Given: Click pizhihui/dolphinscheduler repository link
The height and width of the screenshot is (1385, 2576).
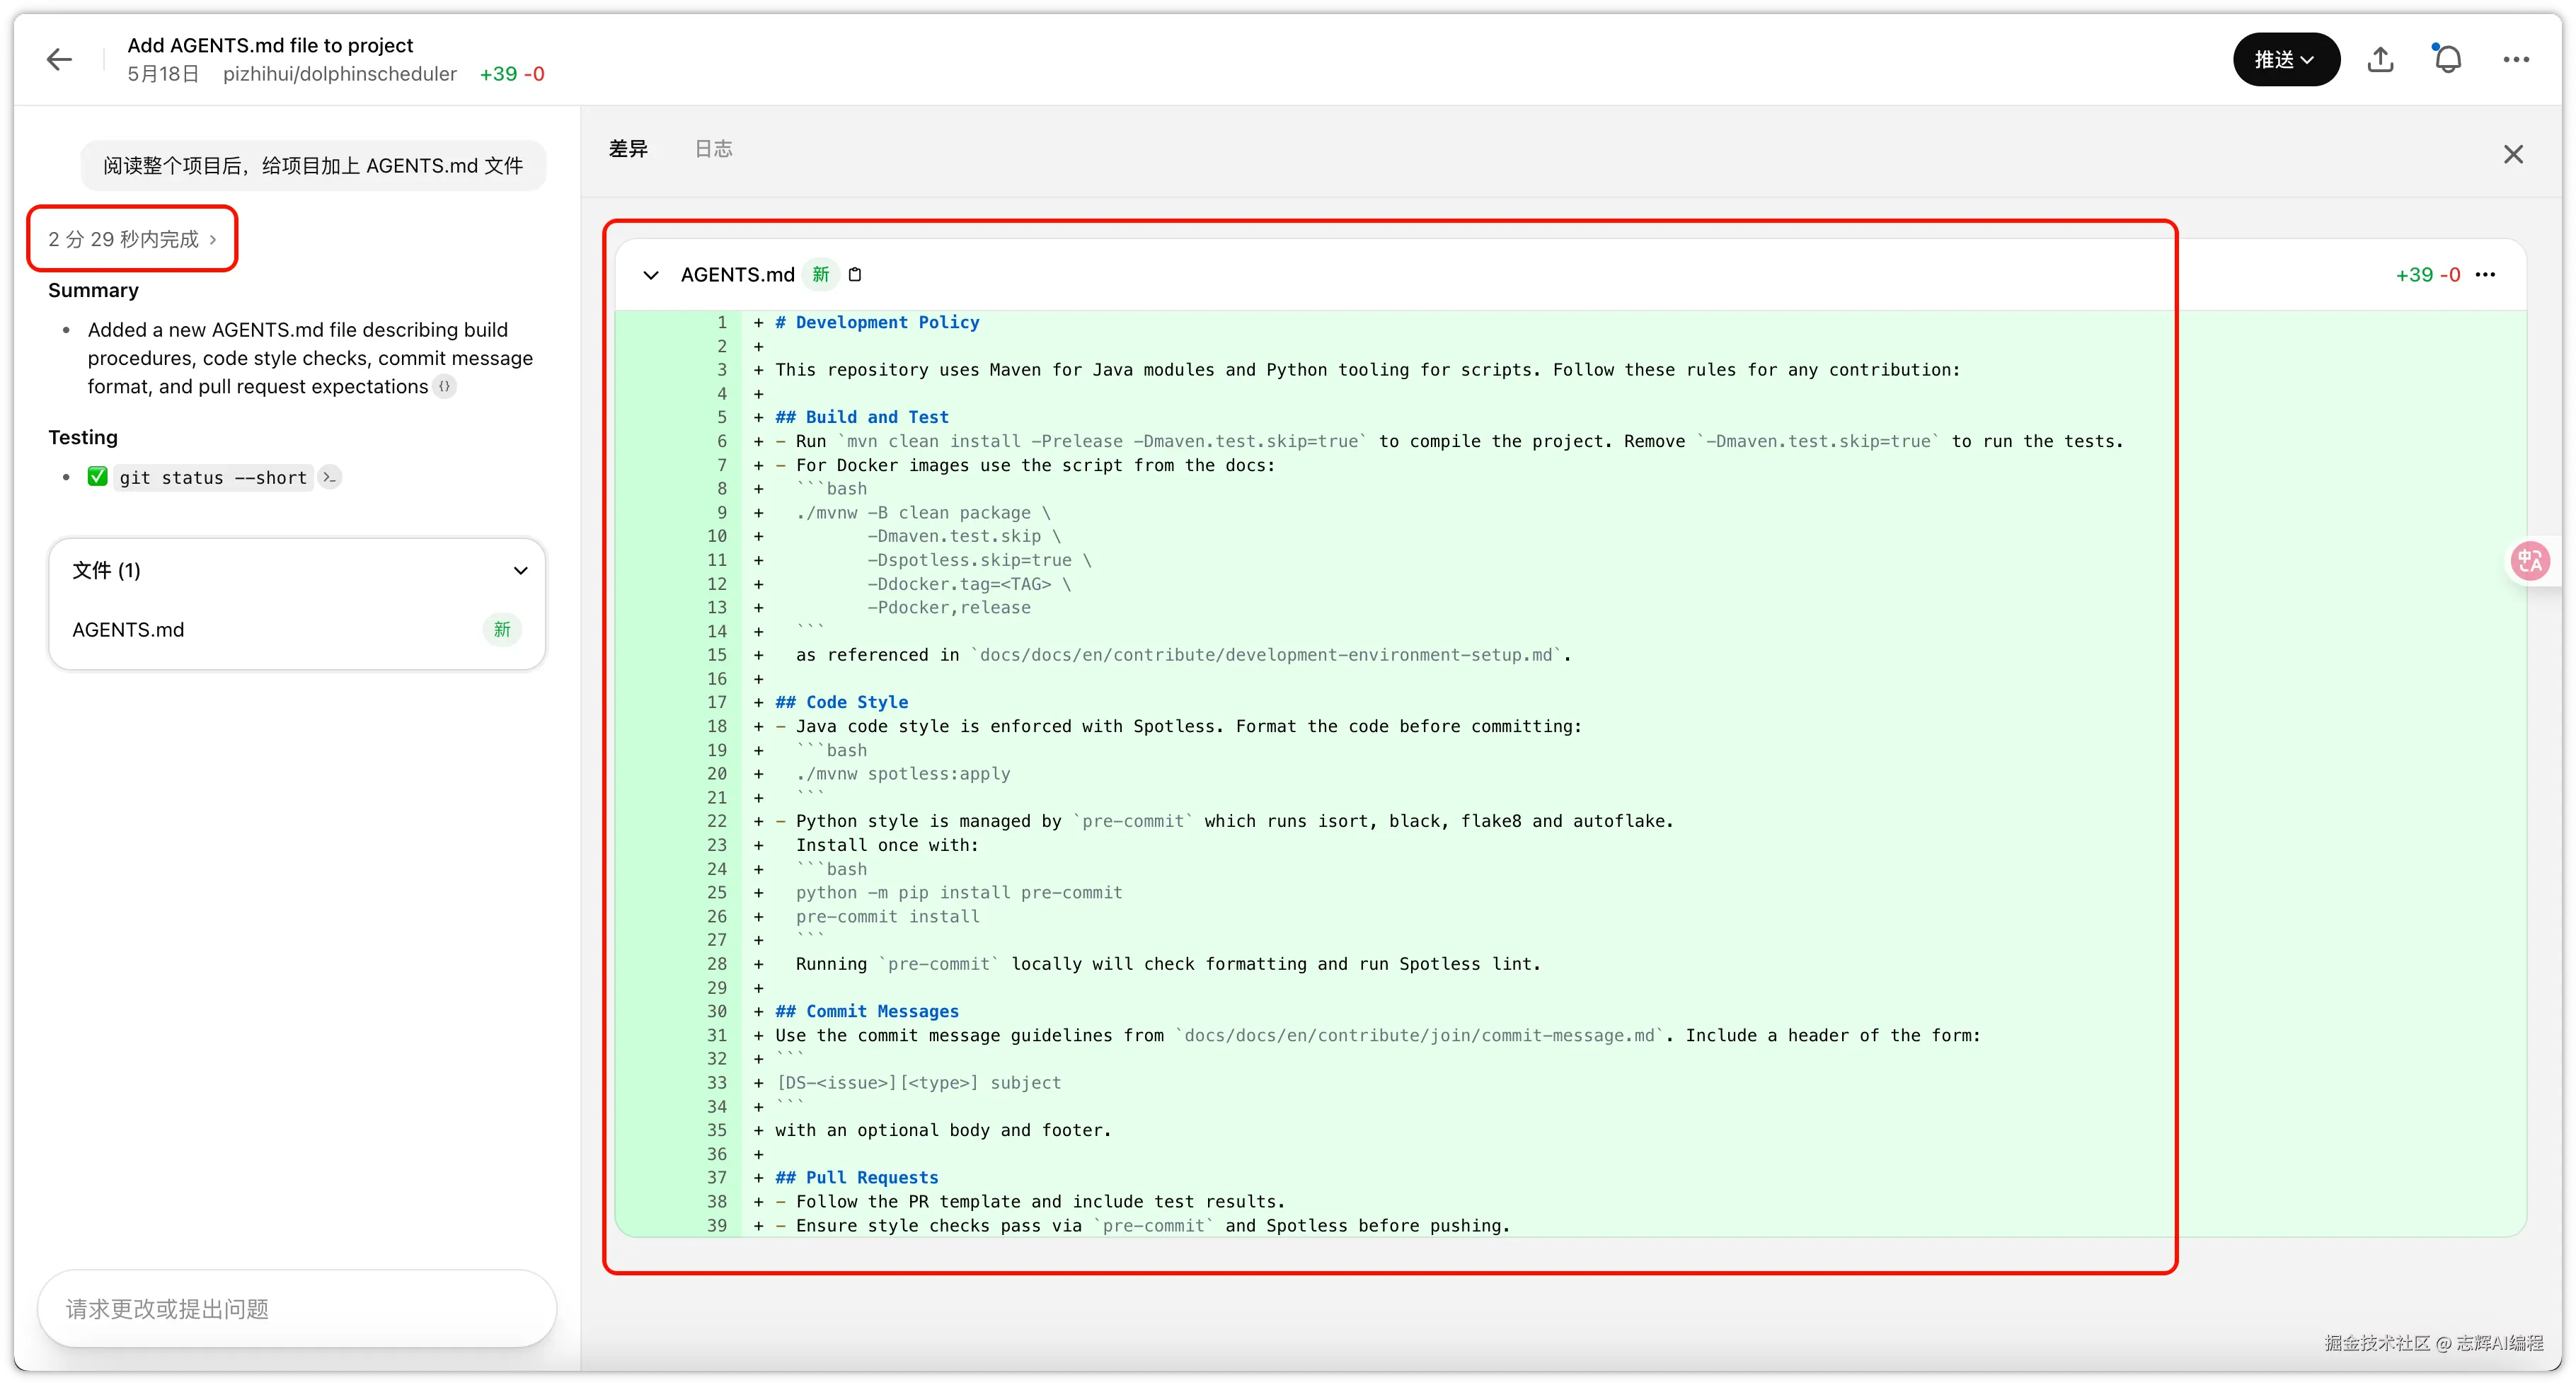Looking at the screenshot, I should [x=340, y=74].
